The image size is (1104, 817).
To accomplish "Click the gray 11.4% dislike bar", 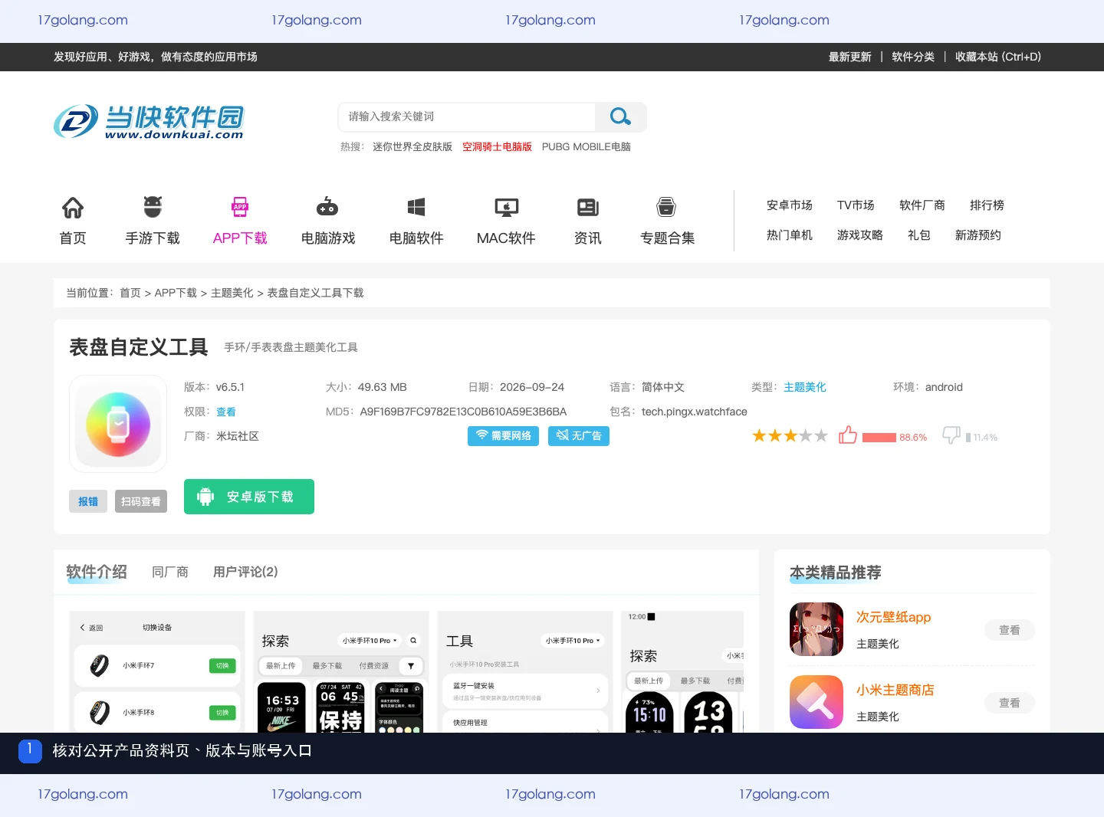I will tap(968, 438).
